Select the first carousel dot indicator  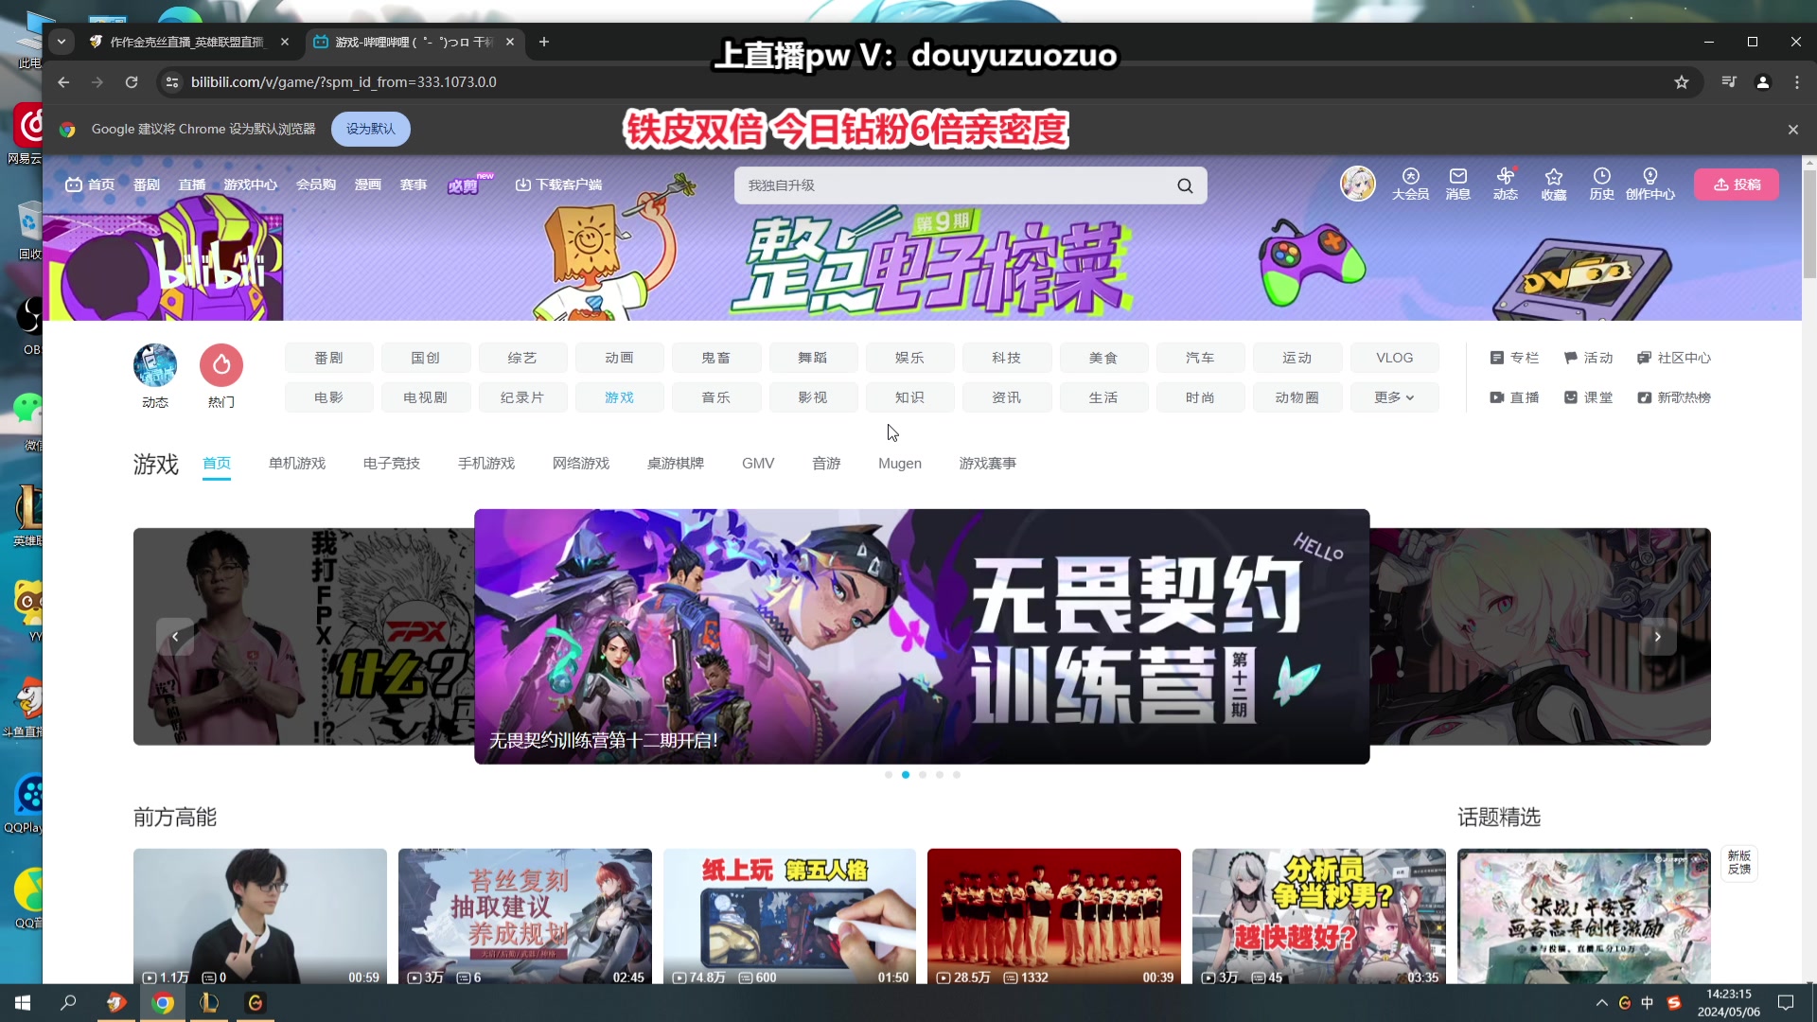[x=889, y=775]
